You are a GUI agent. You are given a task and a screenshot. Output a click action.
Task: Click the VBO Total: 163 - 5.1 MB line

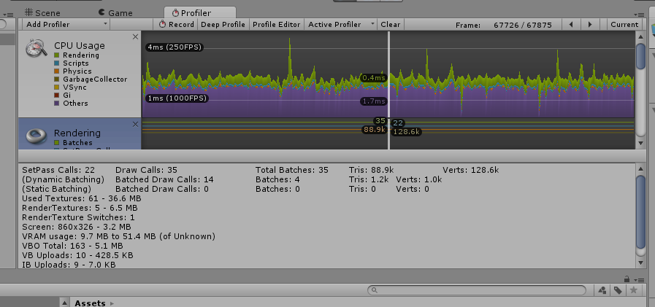[x=72, y=246]
